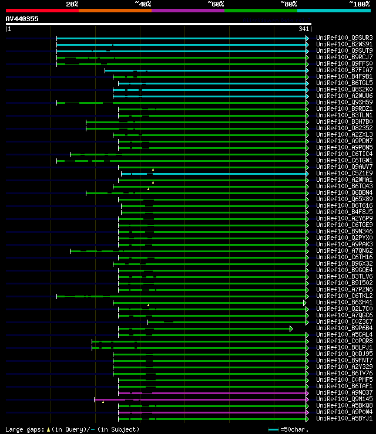Select the UniRef100_Q65X89 label
Screen dimensions: 376x434
pos(344,199)
